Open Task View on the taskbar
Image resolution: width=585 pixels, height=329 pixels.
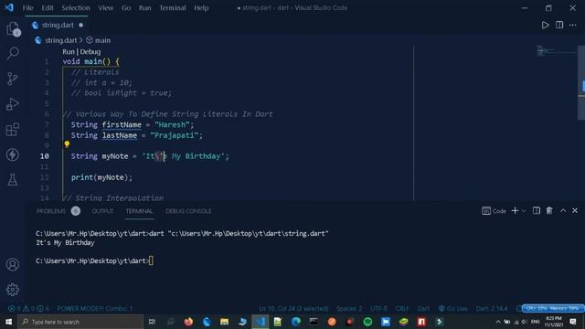(152, 322)
